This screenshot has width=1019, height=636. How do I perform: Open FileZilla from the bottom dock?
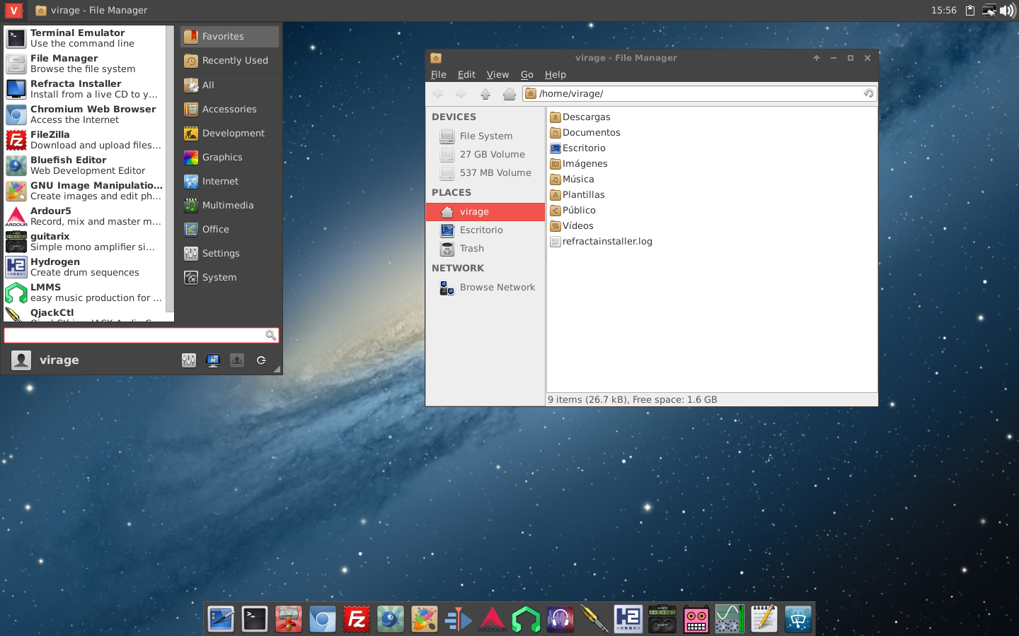click(357, 620)
